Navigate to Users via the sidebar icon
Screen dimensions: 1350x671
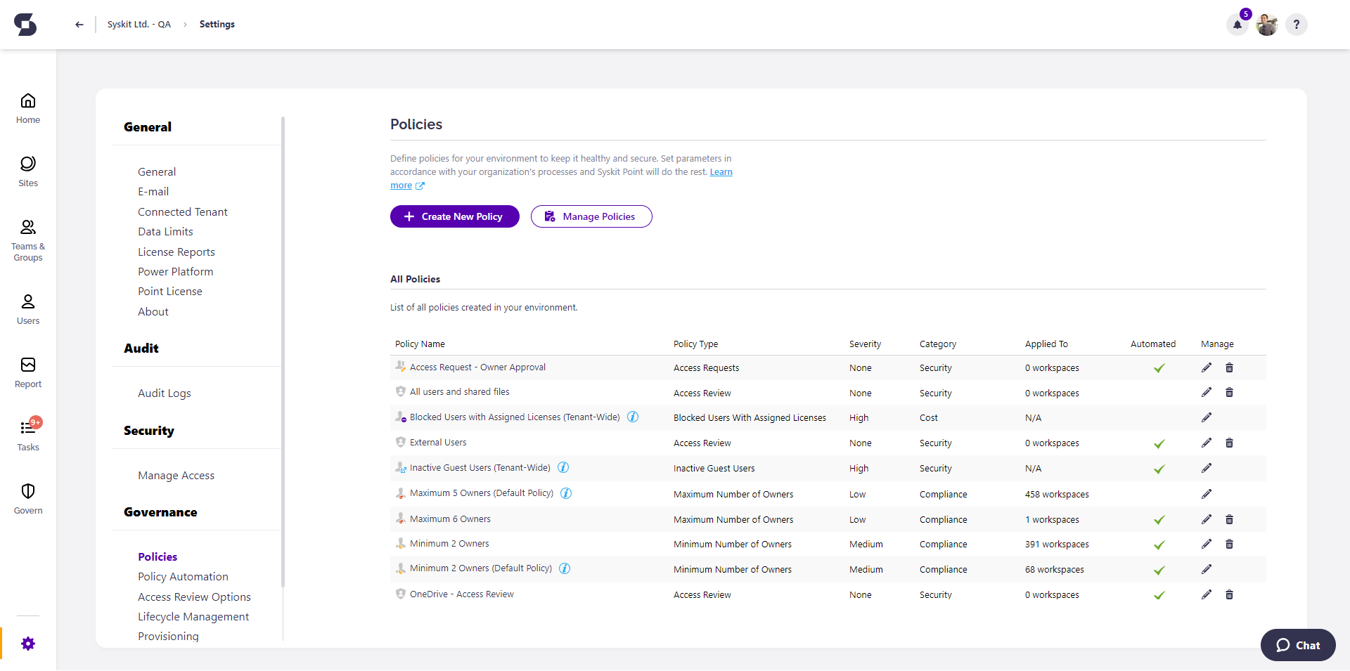coord(27,308)
